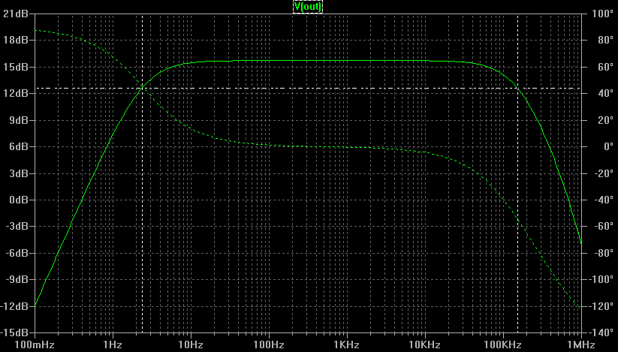Viewport: 618px width, 352px height.
Task: Click the 100° phase axis label
Action: click(603, 14)
